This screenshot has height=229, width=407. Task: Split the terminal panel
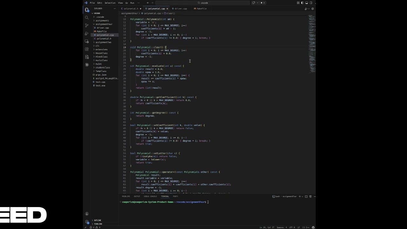[306, 197]
